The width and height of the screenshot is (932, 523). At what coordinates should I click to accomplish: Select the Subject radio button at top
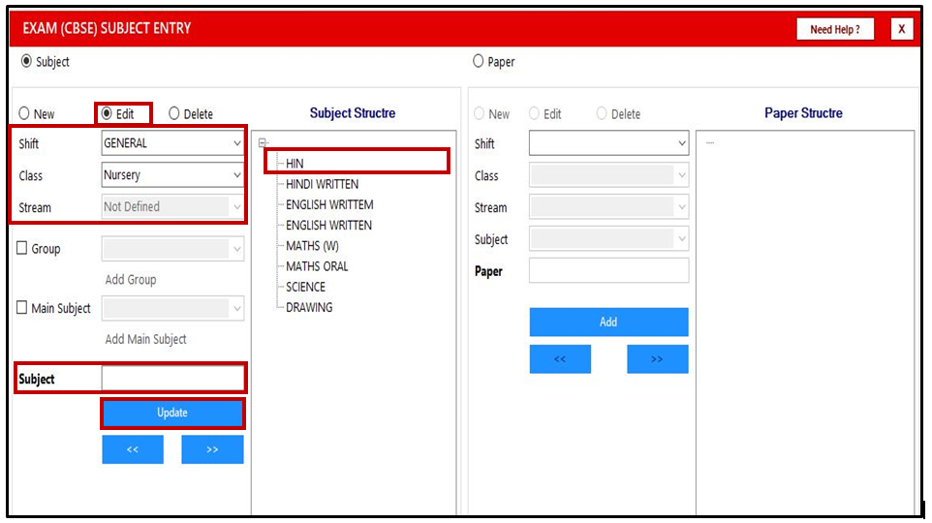tap(26, 61)
